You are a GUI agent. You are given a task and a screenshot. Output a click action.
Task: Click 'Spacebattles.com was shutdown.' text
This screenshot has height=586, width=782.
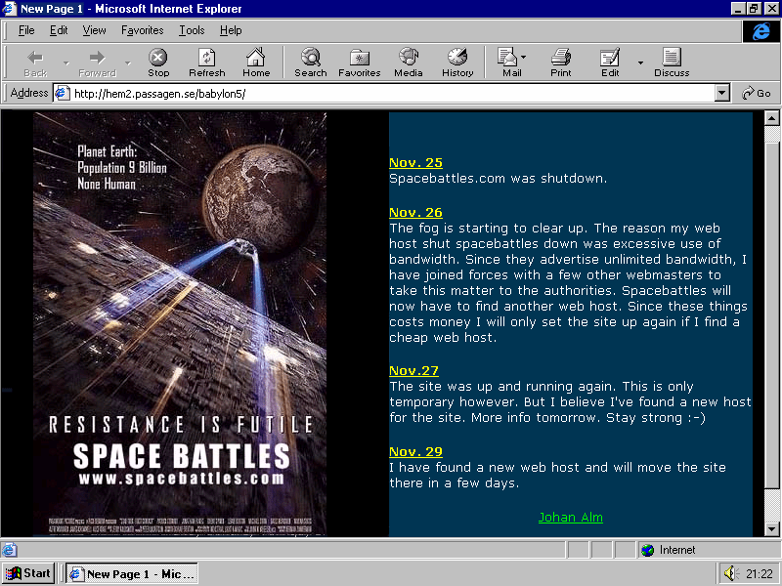(x=498, y=179)
